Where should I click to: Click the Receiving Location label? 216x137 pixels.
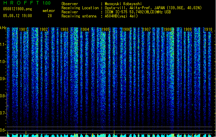click(80, 8)
